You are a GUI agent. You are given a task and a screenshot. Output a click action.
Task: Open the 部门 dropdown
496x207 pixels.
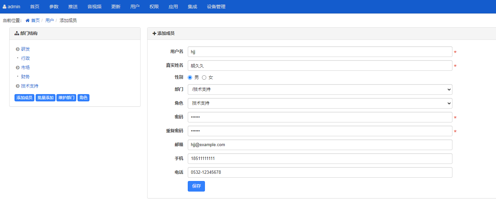tap(320, 90)
